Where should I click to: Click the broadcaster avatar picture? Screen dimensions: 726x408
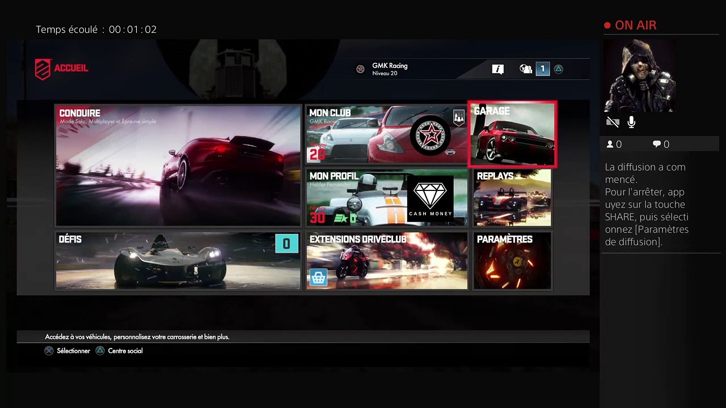641,75
